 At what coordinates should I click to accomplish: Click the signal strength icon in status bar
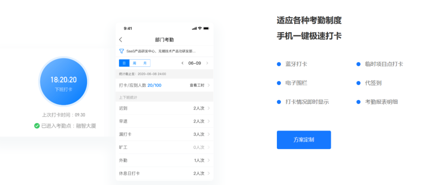[x=194, y=28]
